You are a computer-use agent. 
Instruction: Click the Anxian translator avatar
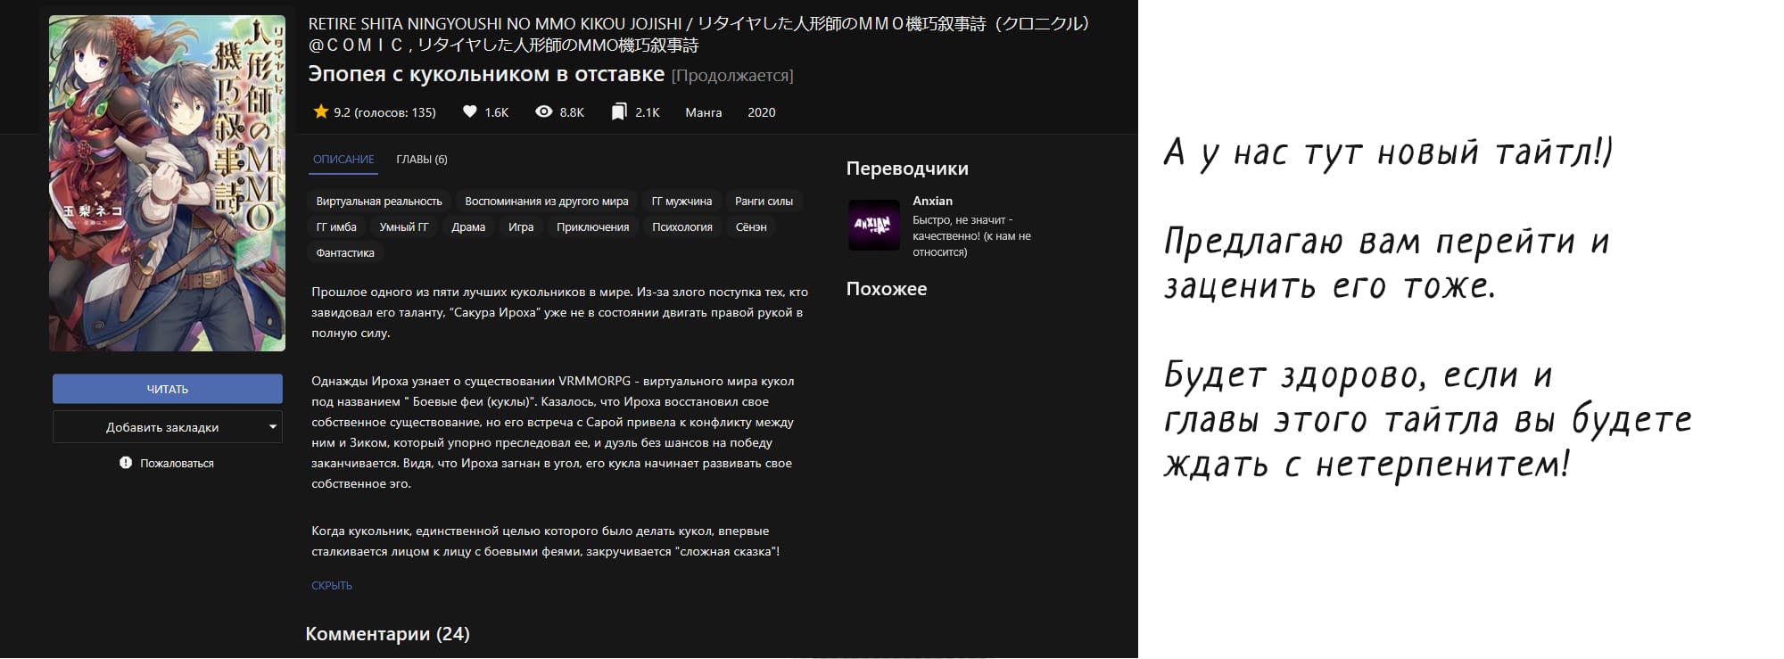click(873, 226)
